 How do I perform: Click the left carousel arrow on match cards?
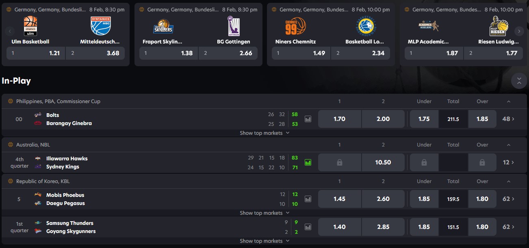click(x=9, y=30)
